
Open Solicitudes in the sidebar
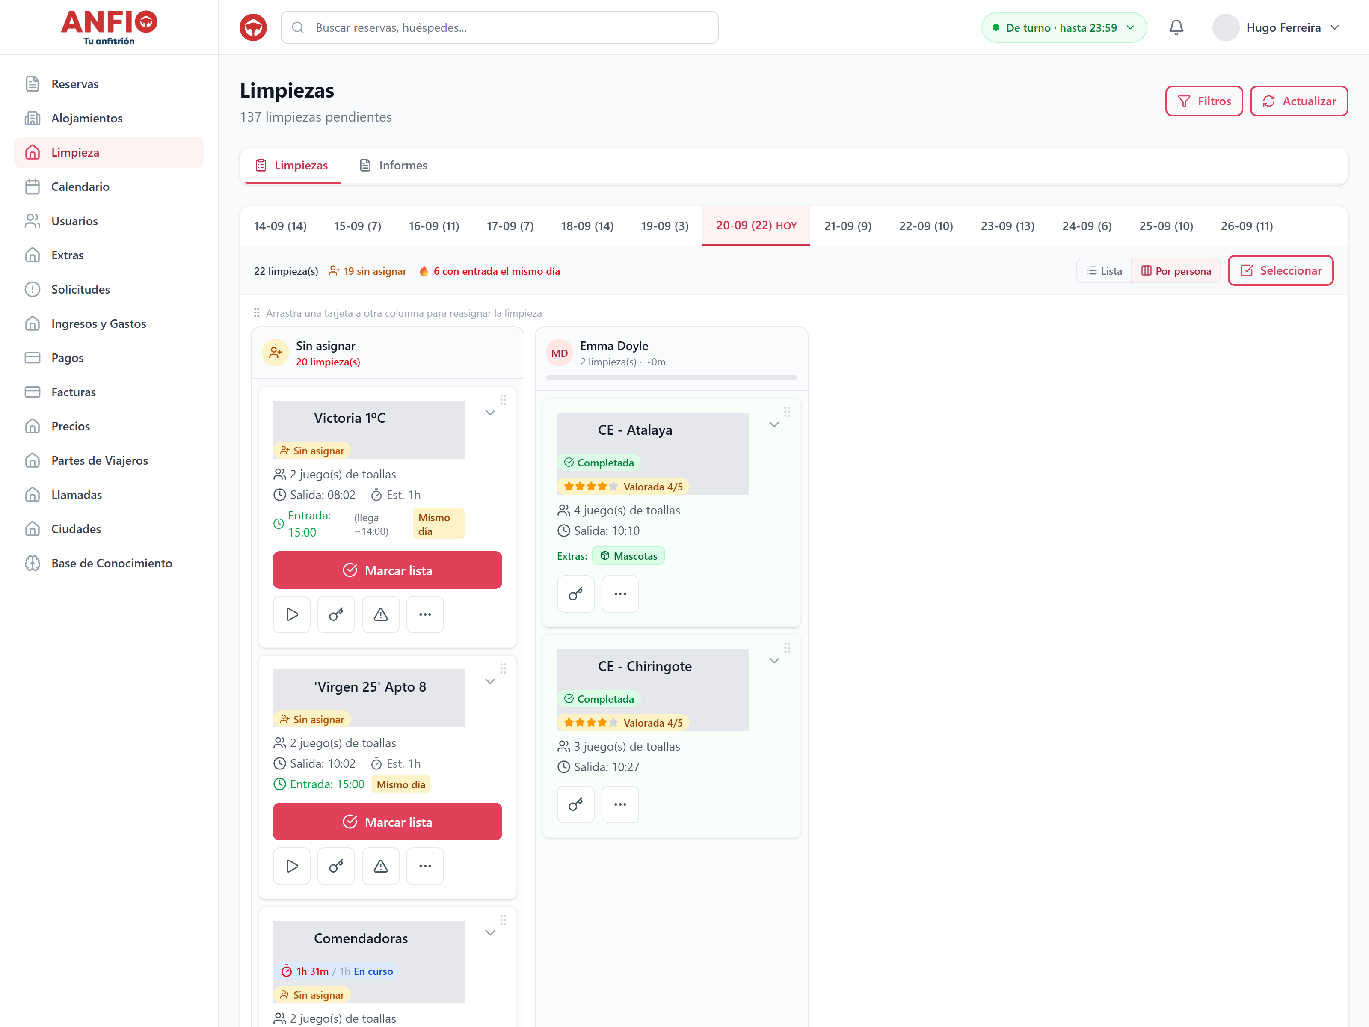click(109, 289)
